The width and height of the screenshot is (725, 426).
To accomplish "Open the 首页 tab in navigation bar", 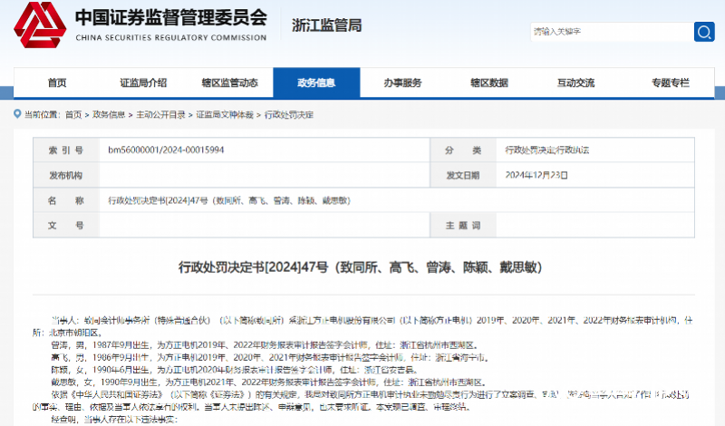I will [x=56, y=82].
